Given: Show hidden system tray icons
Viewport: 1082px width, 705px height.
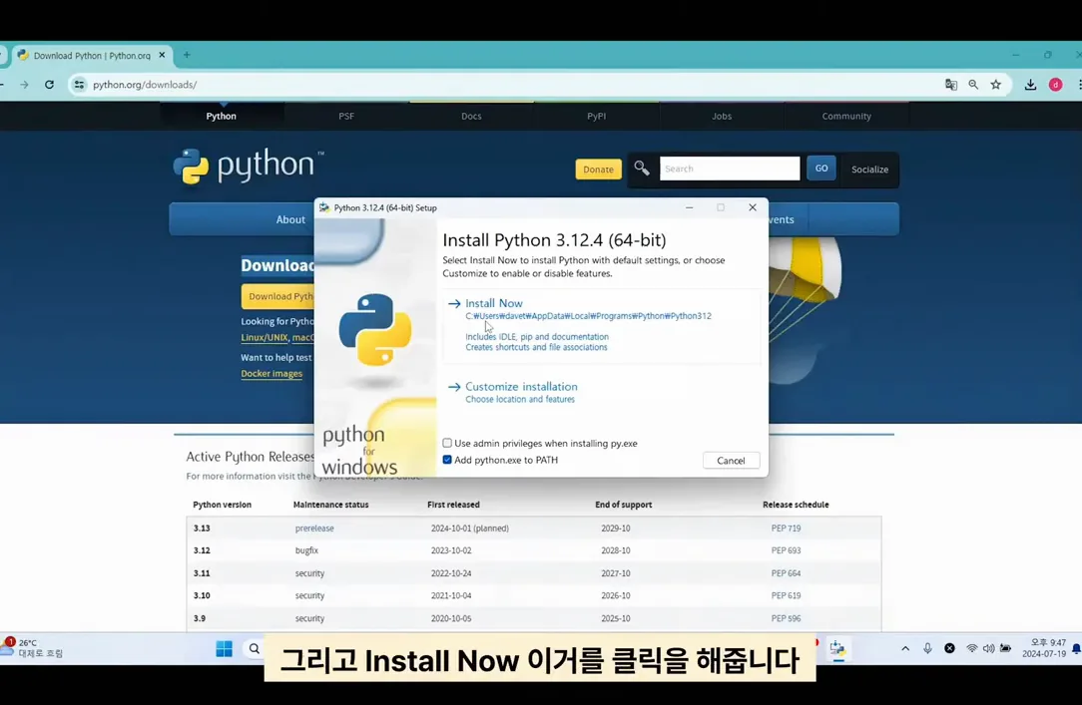Looking at the screenshot, I should [x=905, y=648].
